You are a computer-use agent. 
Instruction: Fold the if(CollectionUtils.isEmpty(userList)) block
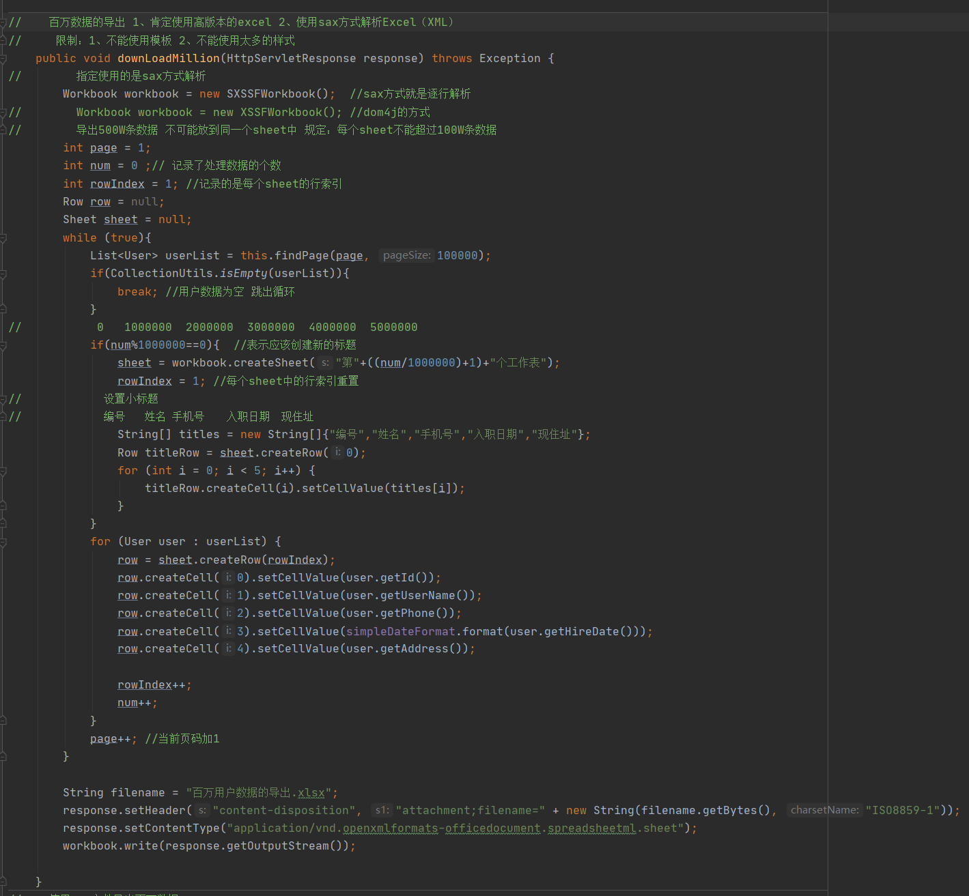[x=3, y=274]
